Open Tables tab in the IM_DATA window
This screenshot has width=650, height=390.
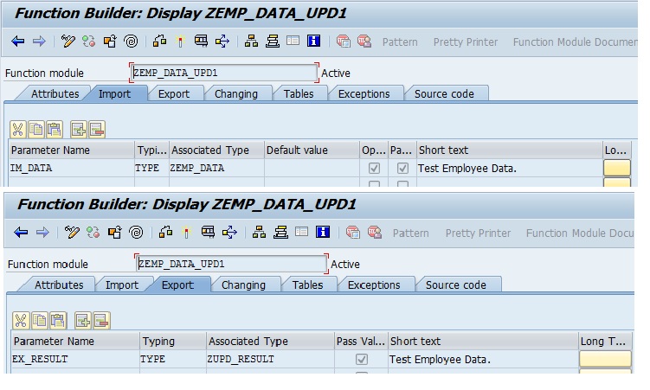point(299,94)
